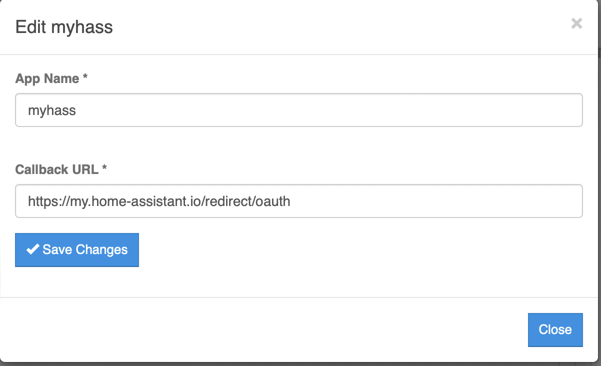Click the Close button to exit the dialog
Image resolution: width=601 pixels, height=366 pixels.
(555, 329)
